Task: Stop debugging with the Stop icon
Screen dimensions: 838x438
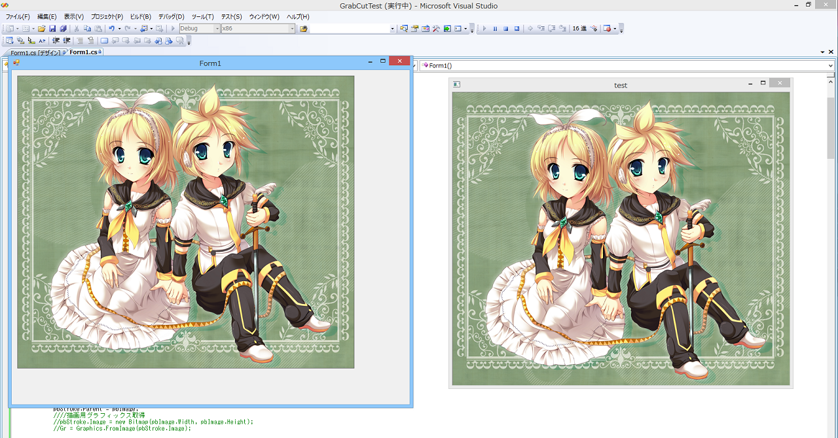Action: pyautogui.click(x=505, y=29)
